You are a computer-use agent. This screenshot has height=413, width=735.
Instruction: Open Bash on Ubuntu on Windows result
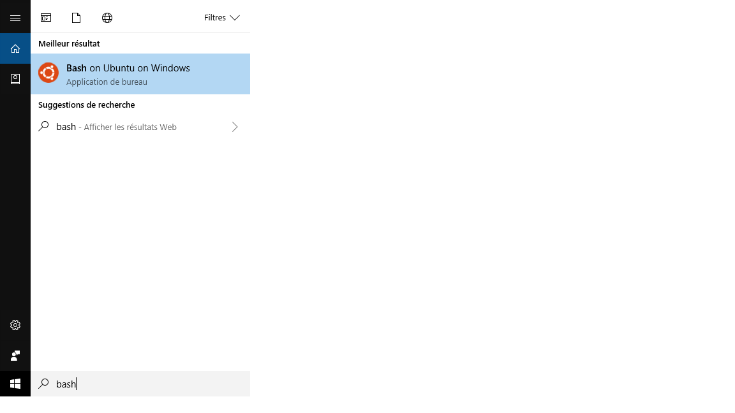pyautogui.click(x=140, y=74)
